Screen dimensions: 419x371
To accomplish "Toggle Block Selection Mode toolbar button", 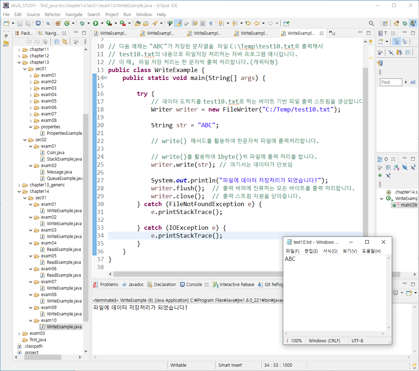I will pyautogui.click(x=203, y=24).
